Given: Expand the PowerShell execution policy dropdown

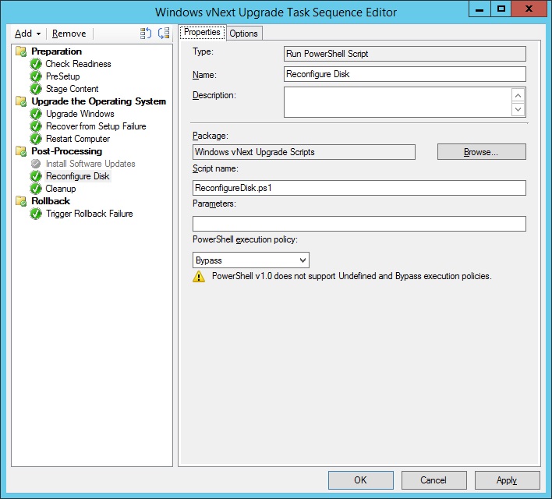Looking at the screenshot, I should pyautogui.click(x=303, y=260).
